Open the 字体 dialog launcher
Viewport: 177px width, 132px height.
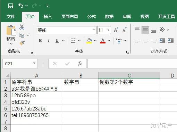click(x=128, y=52)
